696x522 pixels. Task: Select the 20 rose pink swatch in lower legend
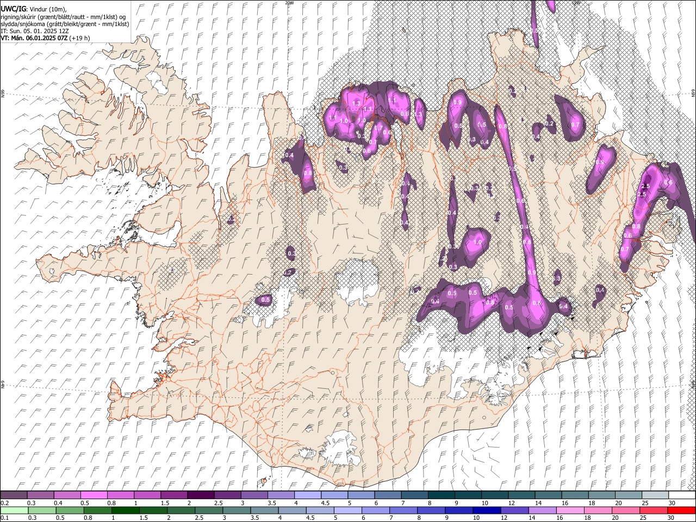click(625, 511)
